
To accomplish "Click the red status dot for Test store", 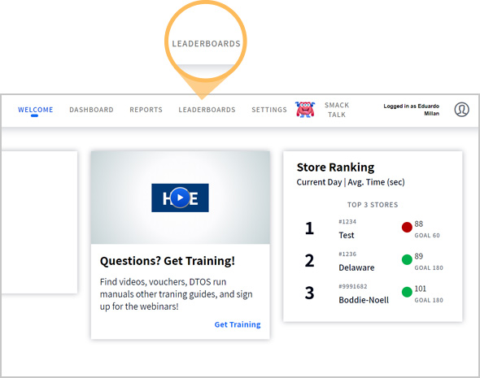I will [x=407, y=228].
